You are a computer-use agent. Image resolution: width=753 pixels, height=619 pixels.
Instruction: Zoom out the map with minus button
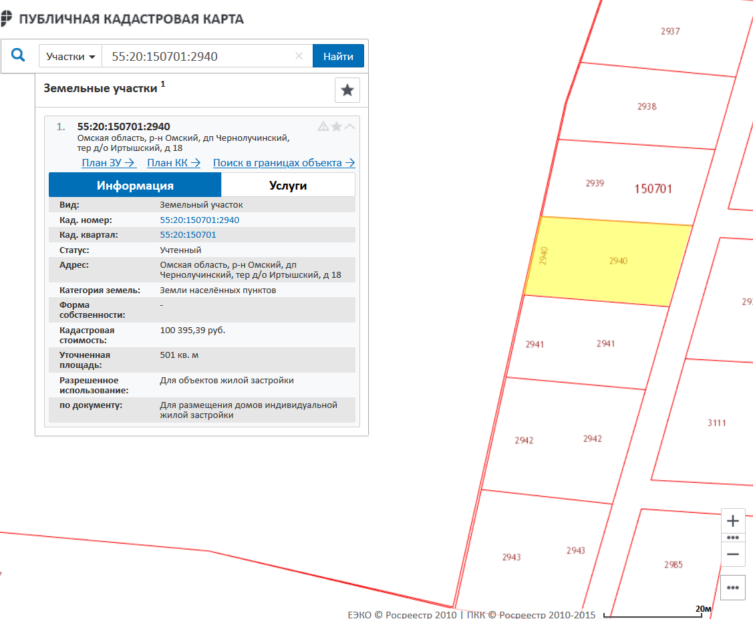point(733,555)
